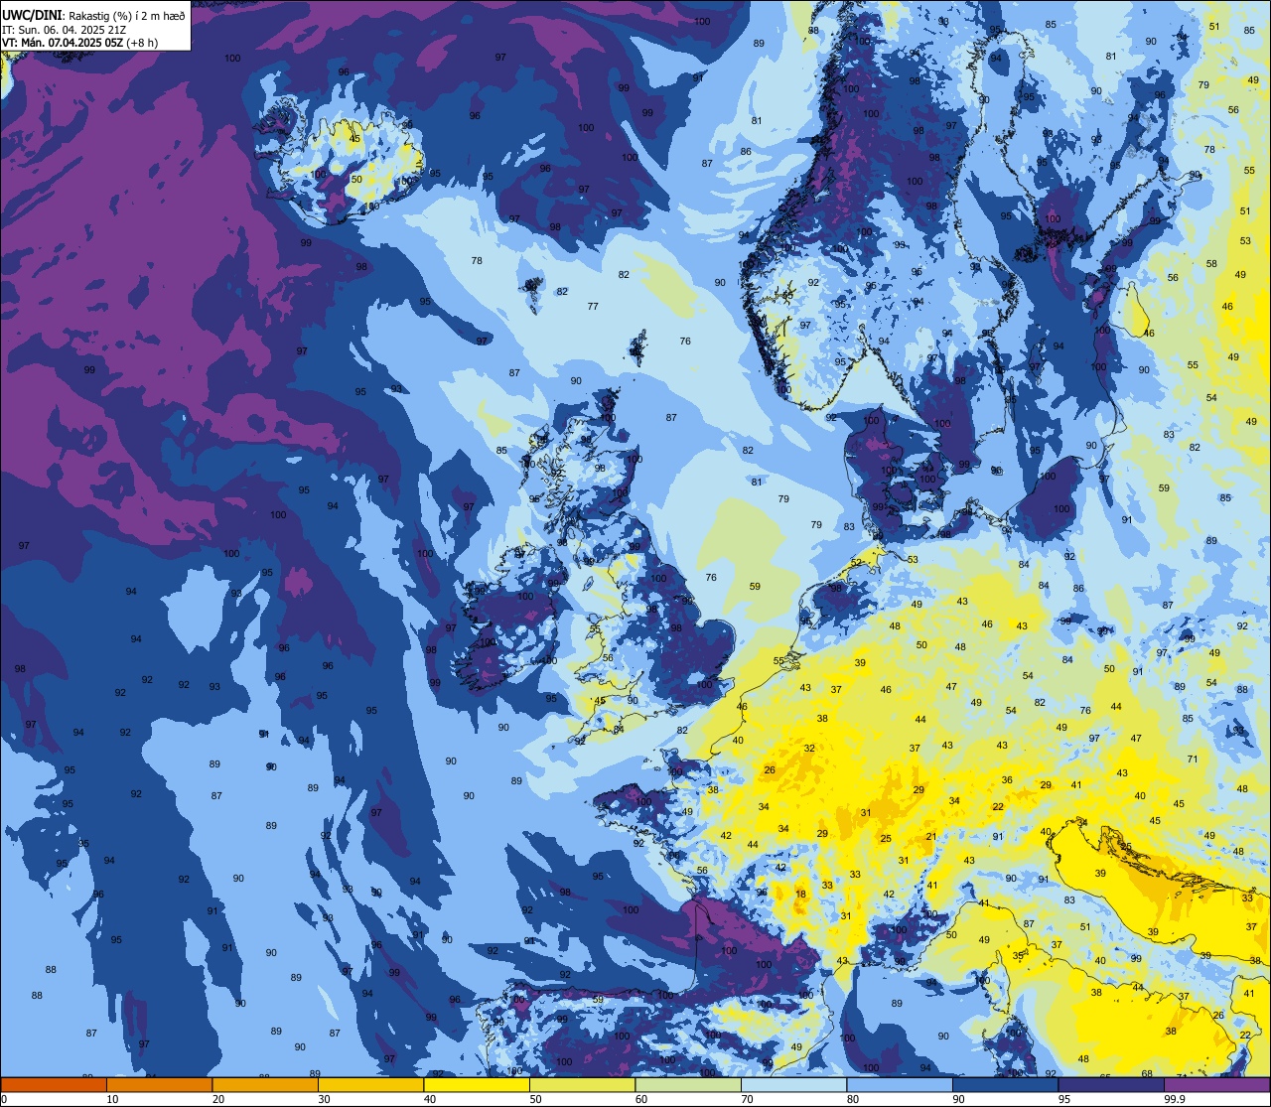Click the "IT: Sun. 06. 04. 2025 21Z" line

click(x=64, y=30)
